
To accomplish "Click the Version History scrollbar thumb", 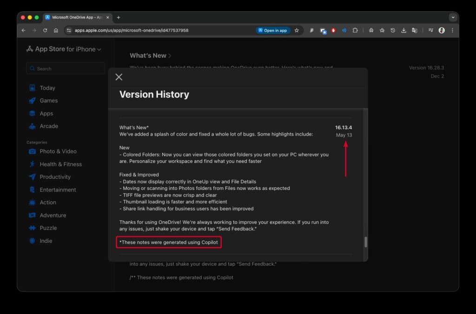I will point(366,242).
